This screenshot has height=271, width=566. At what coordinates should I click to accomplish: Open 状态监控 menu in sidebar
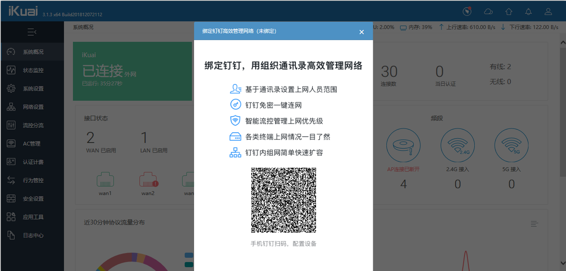point(32,70)
